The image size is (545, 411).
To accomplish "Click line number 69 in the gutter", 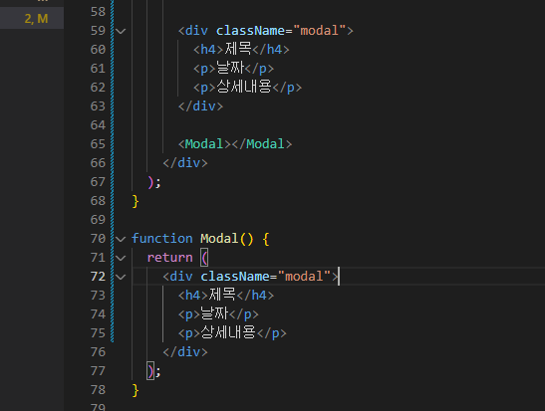I will pos(98,220).
